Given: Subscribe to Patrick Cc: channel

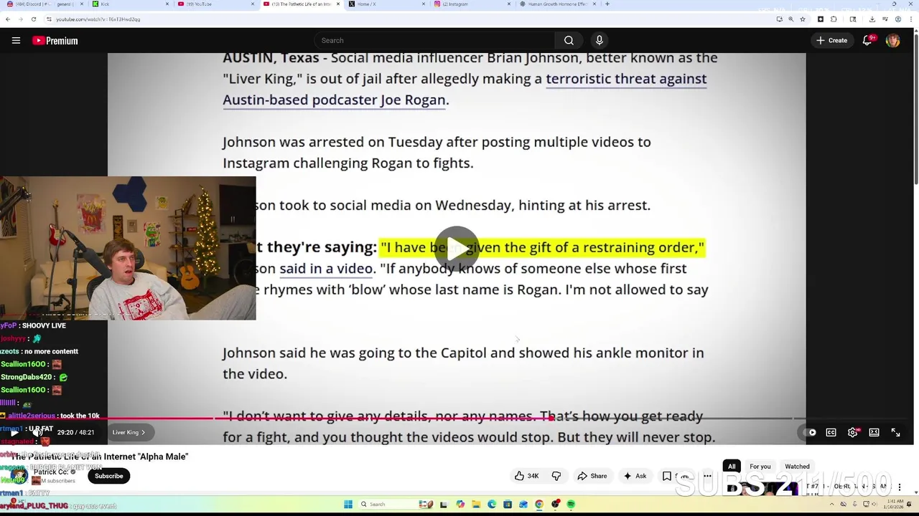Looking at the screenshot, I should tap(109, 476).
